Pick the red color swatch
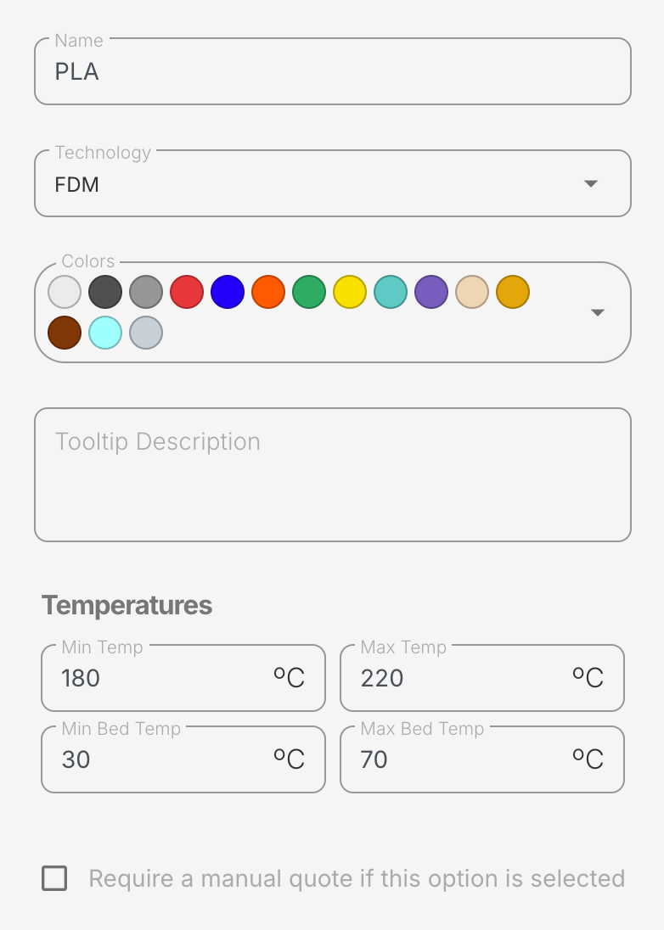664x930 pixels. [x=187, y=292]
